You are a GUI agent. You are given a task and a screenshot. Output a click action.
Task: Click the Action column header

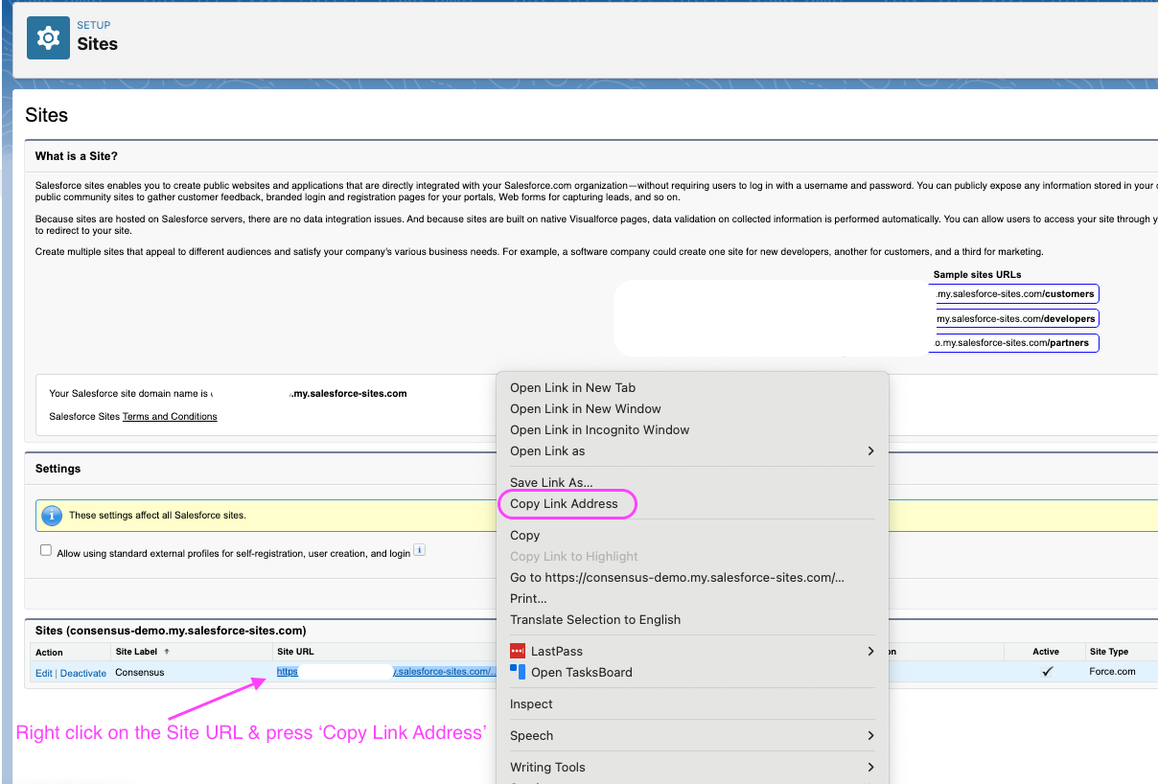point(49,653)
